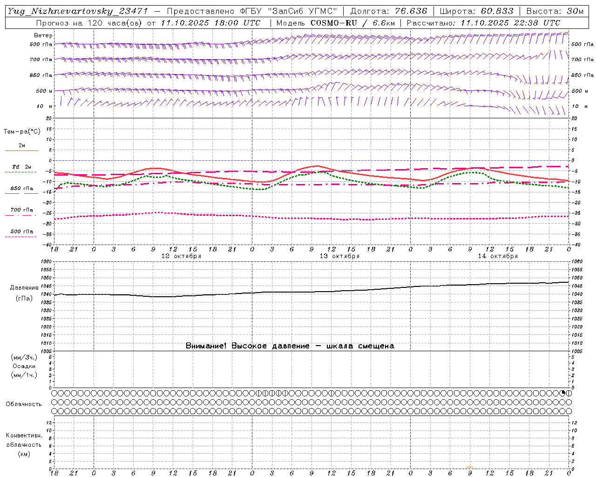Click the 850 гПа temperature legend entry
This screenshot has width=596, height=477.
[21, 189]
